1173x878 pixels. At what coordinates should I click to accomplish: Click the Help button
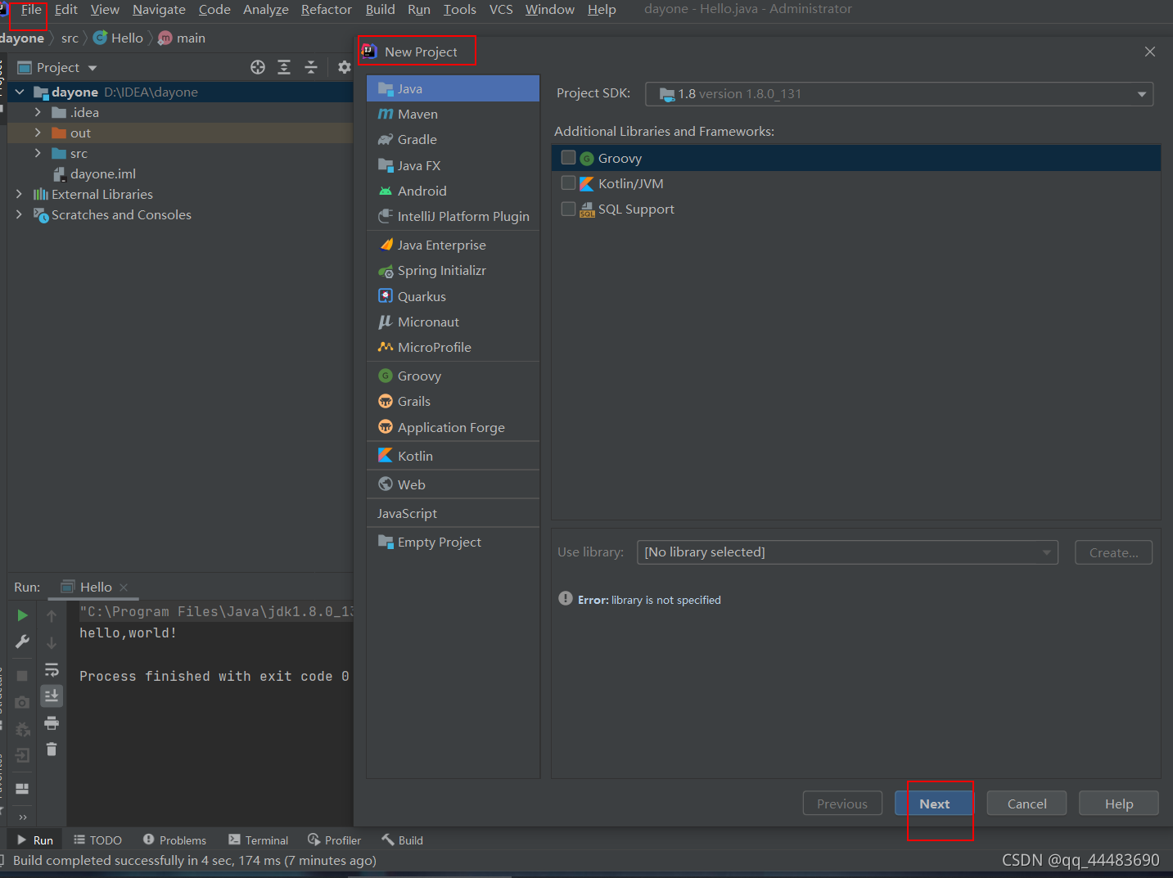click(1118, 804)
